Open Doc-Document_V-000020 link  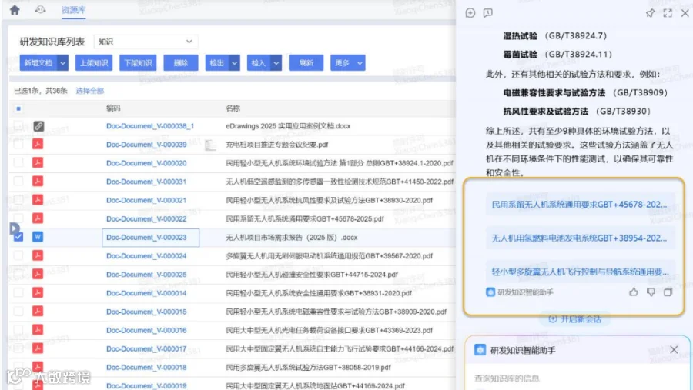[x=146, y=163]
